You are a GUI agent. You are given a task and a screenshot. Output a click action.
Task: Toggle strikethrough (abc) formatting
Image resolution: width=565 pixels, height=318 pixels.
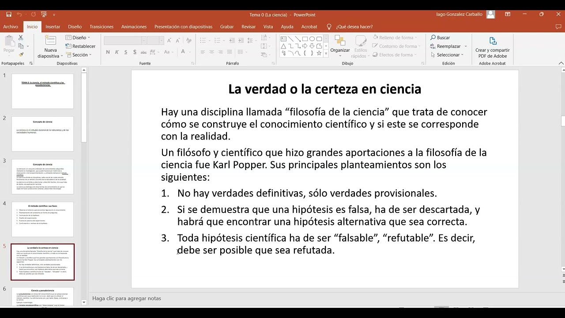pyautogui.click(x=143, y=52)
